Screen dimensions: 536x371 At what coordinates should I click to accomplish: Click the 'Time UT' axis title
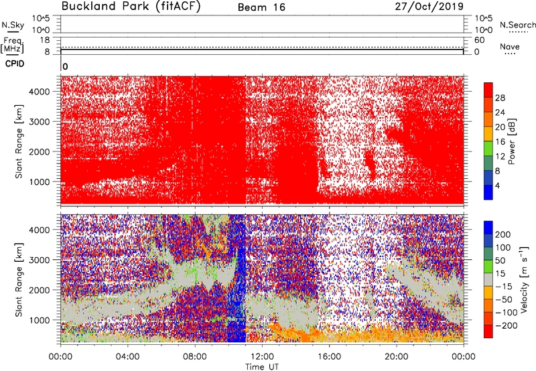click(x=262, y=367)
